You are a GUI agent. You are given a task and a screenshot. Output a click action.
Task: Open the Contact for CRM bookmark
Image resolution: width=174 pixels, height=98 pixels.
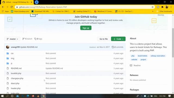[x=61, y=11]
